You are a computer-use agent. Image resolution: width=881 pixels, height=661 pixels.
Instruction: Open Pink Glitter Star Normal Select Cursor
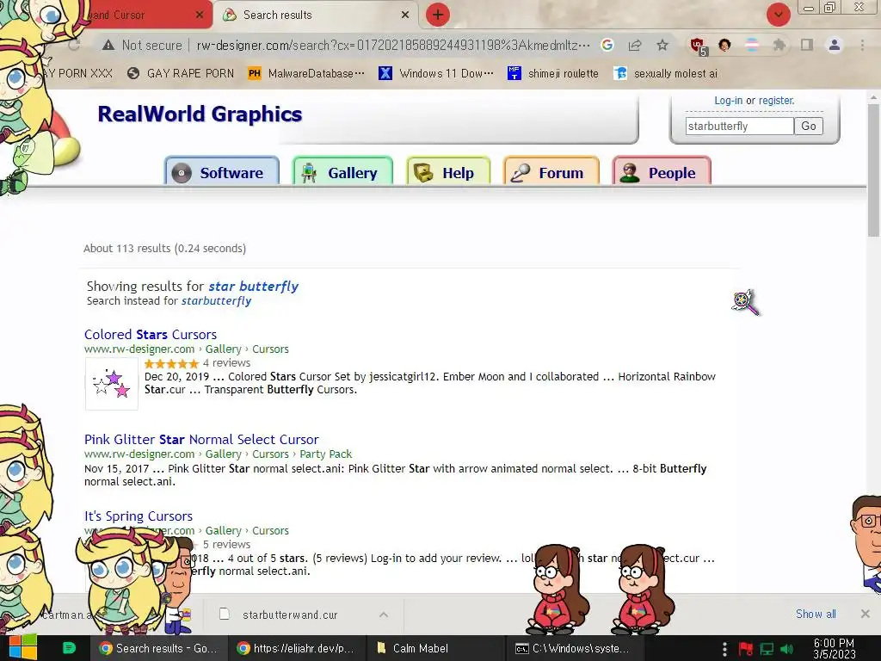coord(201,440)
